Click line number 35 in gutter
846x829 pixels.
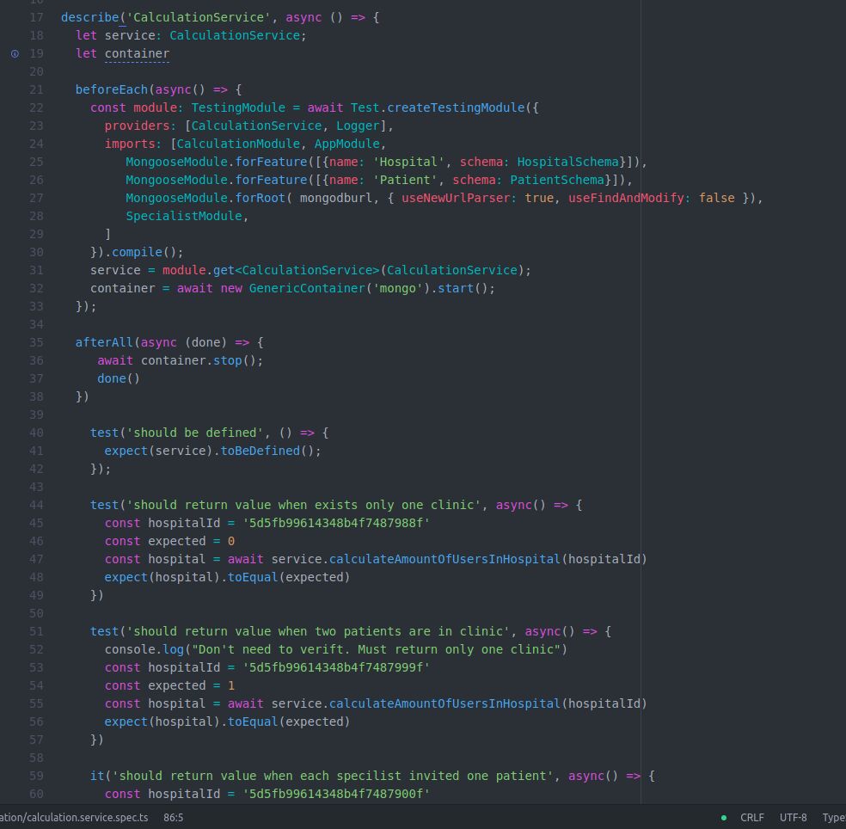click(x=36, y=342)
